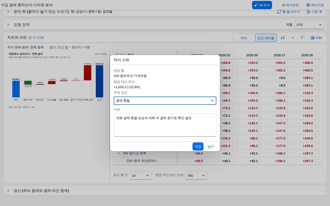The image size is (330, 206).
Task: Switch to the 막대 chart tab
Action: (244, 38)
